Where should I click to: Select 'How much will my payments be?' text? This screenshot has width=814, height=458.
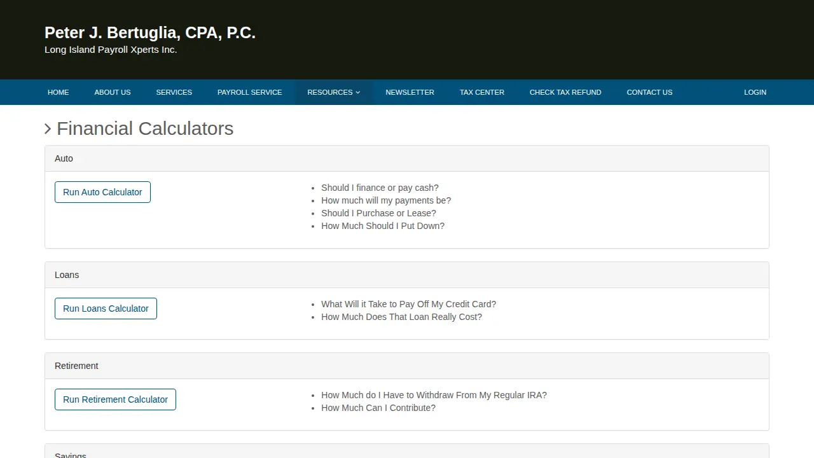(x=386, y=200)
